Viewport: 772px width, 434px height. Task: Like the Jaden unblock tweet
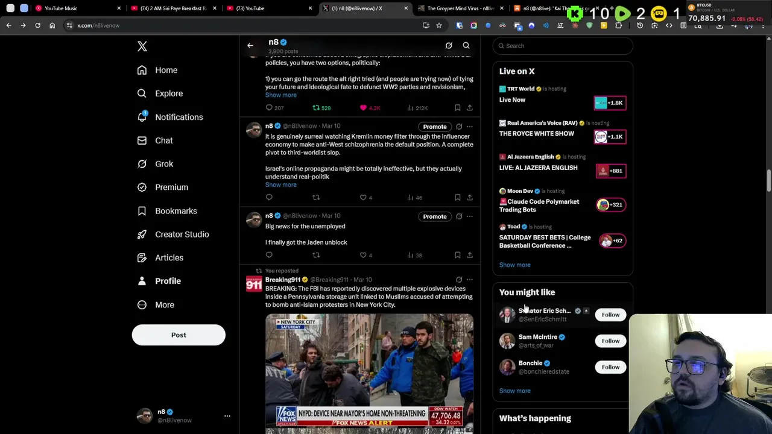(x=363, y=255)
